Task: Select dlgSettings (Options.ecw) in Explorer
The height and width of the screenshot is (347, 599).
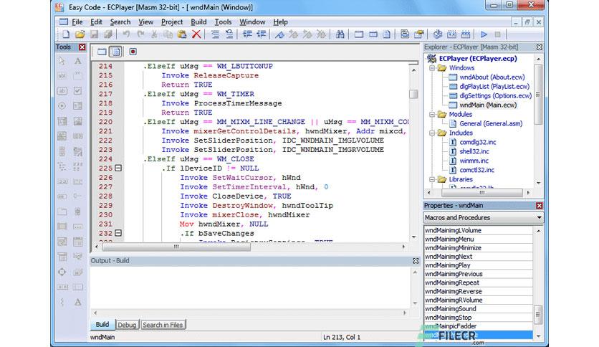Action: pos(496,95)
